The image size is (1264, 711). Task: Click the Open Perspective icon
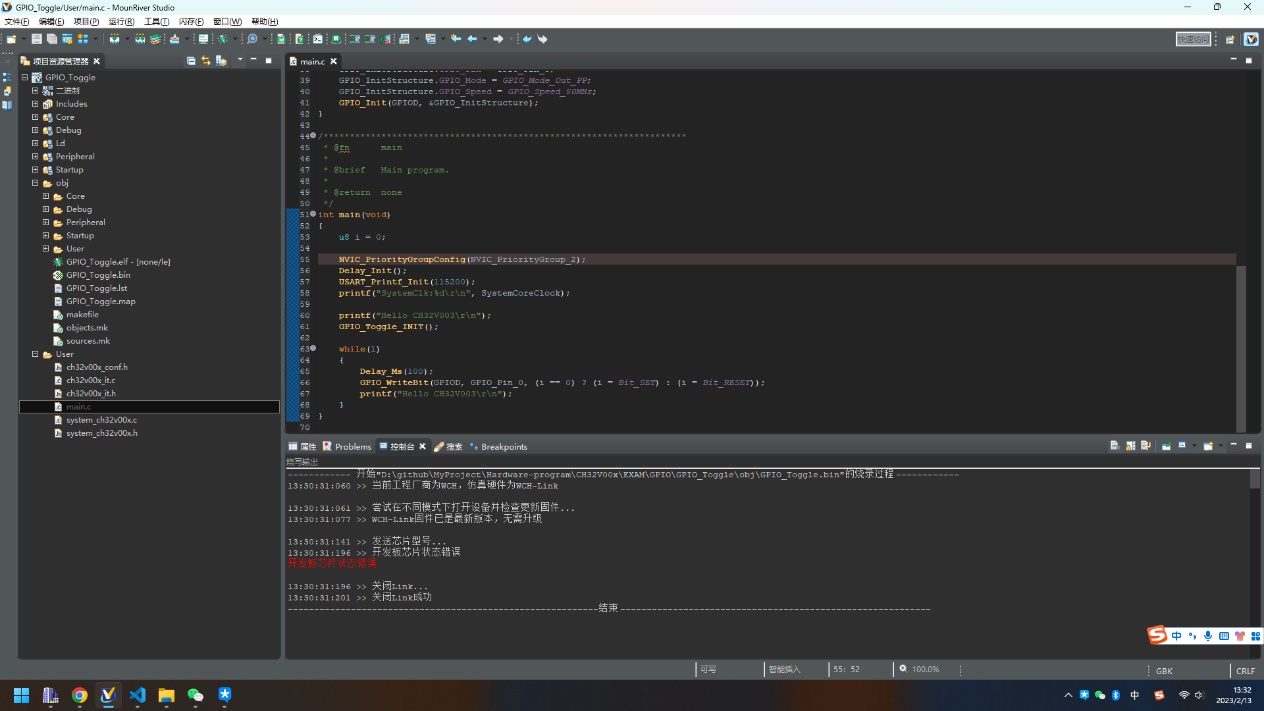coord(1230,39)
